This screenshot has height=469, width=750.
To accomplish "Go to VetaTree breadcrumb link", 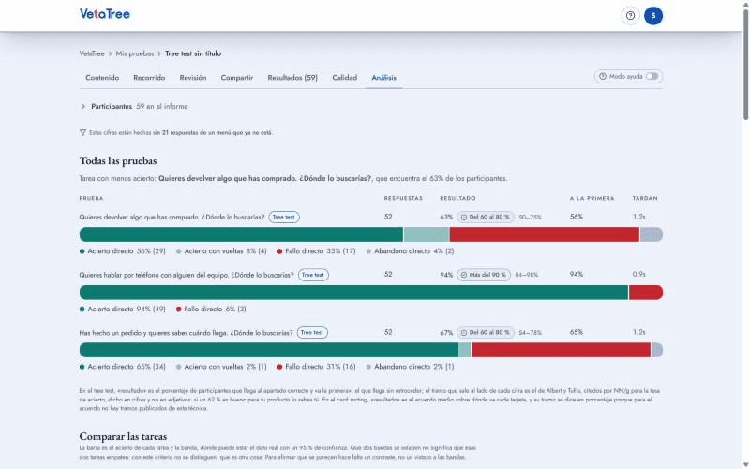I will [x=92, y=53].
